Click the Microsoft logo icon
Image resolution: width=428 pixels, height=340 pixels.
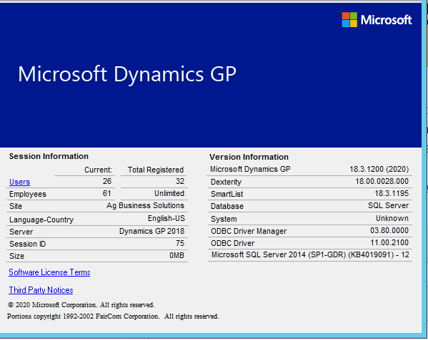click(x=349, y=19)
